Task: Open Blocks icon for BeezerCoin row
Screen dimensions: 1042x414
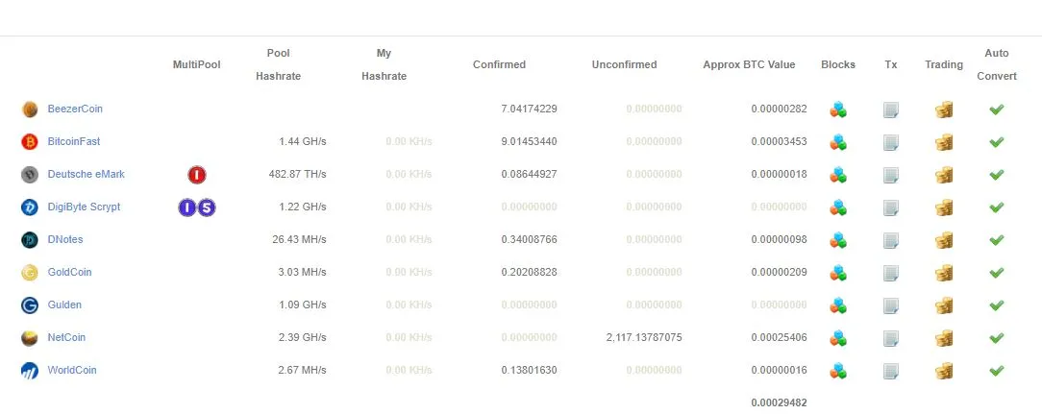Action: click(x=838, y=109)
